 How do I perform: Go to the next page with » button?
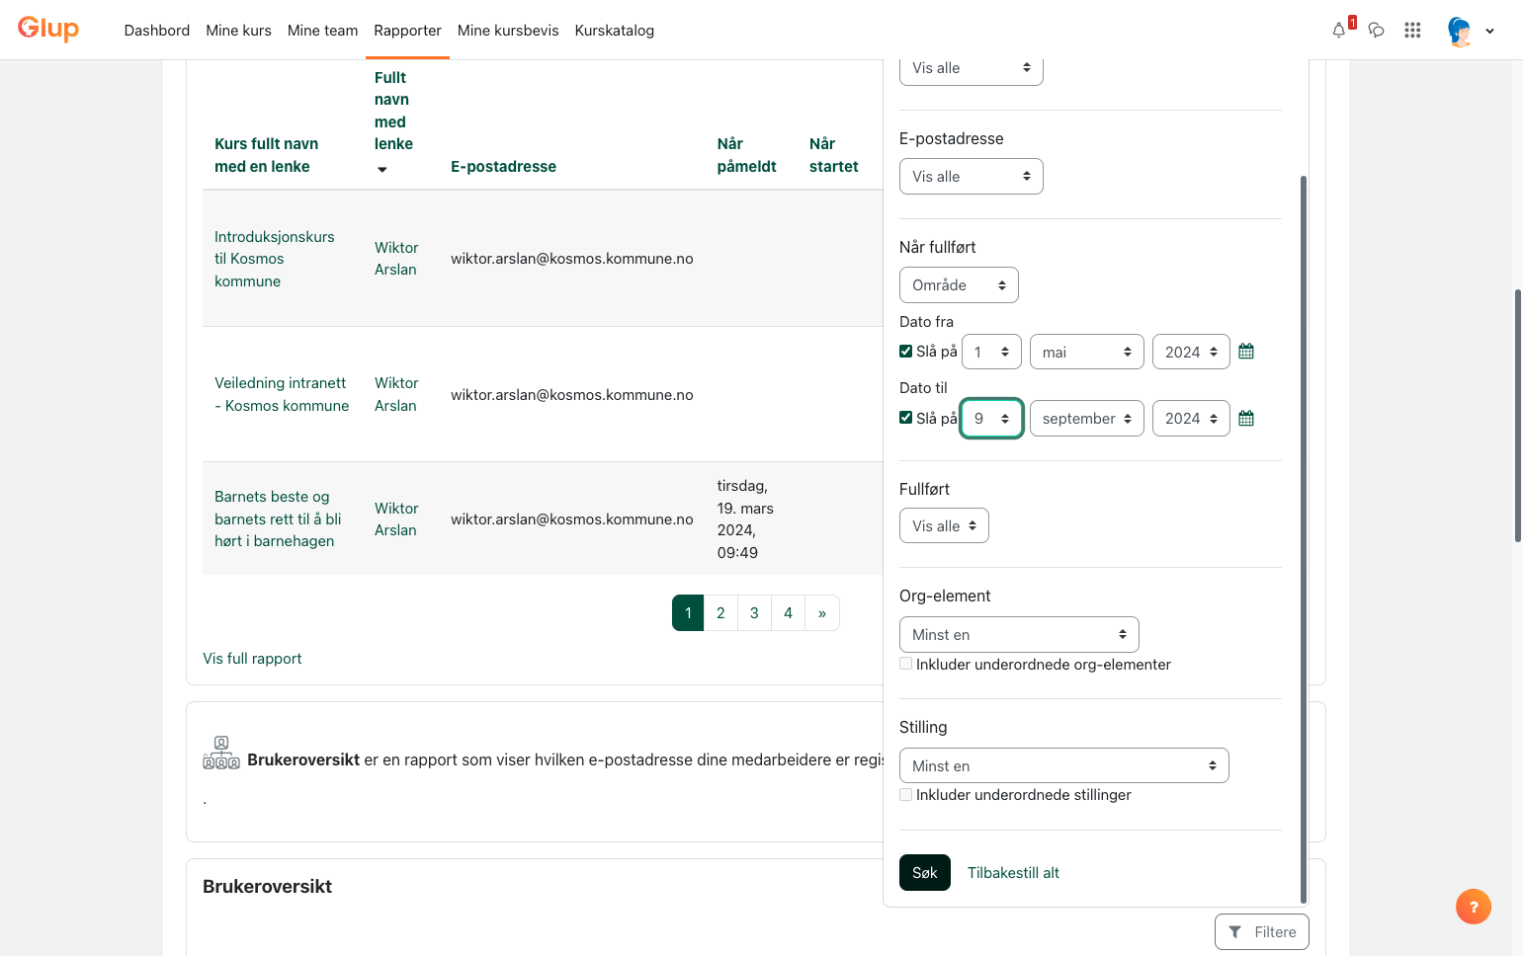pyautogui.click(x=822, y=613)
